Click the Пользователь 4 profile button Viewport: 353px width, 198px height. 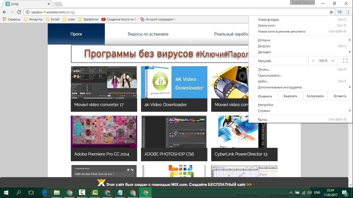[x=303, y=2]
